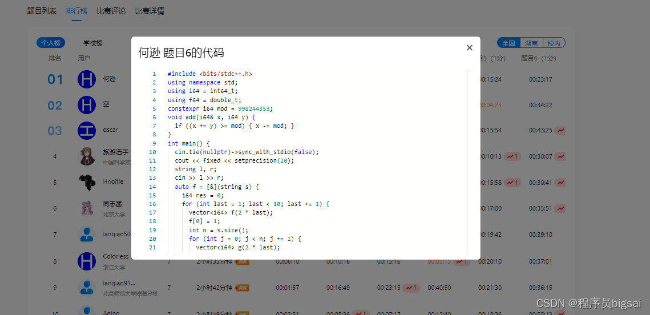Click Colorless's 题目5 time 00:20:10
The height and width of the screenshot is (315, 650).
(490, 261)
